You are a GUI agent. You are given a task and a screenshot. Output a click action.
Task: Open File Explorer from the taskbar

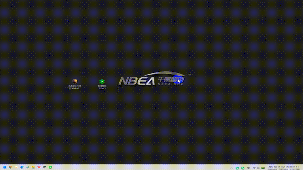[x=33, y=167]
